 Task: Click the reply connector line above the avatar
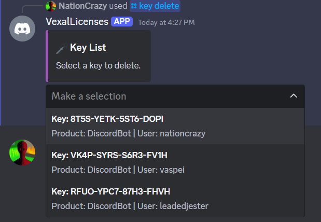tap(31, 7)
